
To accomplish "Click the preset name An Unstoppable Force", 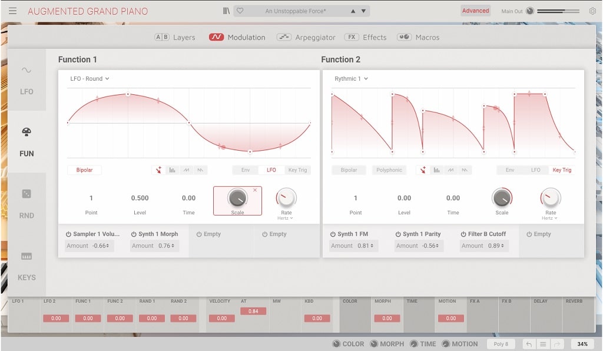I will coord(296,11).
